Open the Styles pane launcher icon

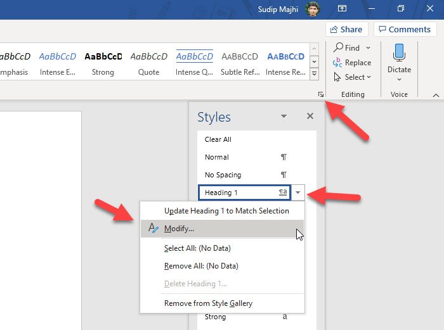point(321,95)
